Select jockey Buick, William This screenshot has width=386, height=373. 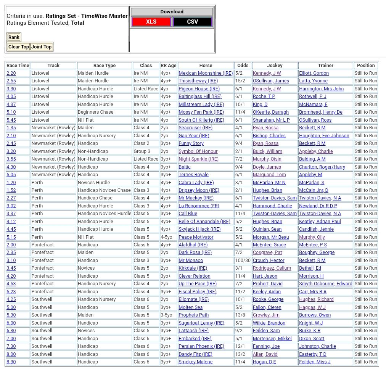[x=267, y=151]
